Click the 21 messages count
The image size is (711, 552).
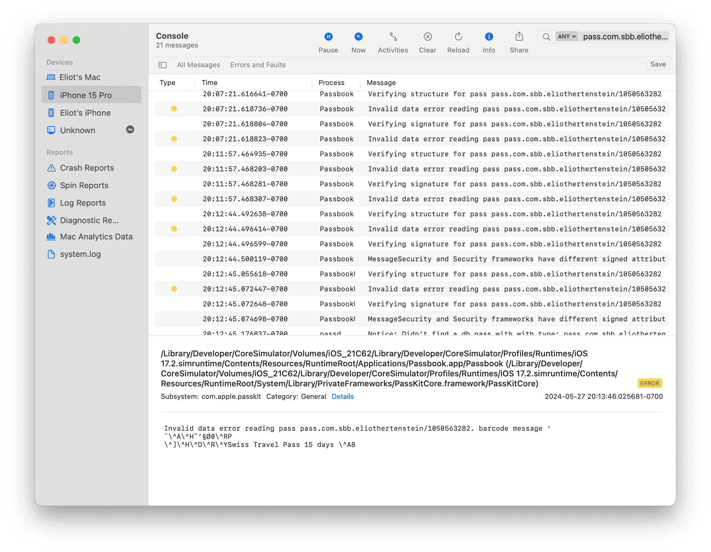pyautogui.click(x=177, y=45)
